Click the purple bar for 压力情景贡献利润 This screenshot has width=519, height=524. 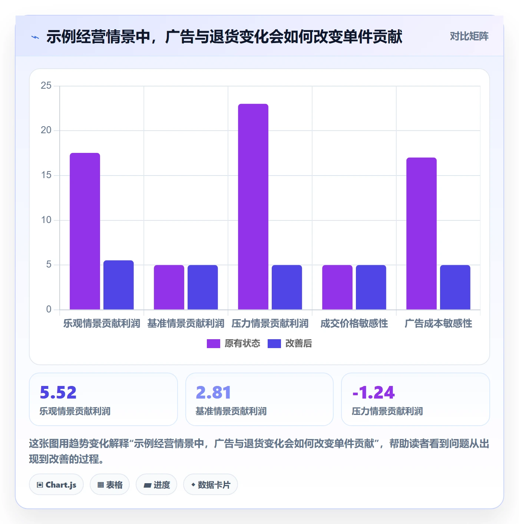[253, 207]
